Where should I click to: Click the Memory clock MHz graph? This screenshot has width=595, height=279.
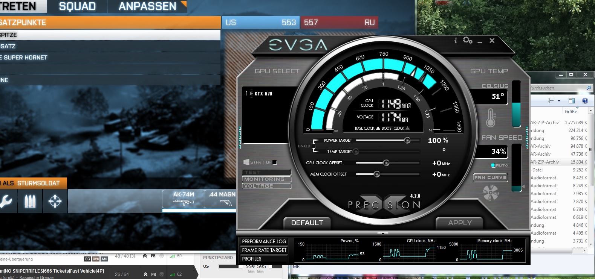coord(486,252)
